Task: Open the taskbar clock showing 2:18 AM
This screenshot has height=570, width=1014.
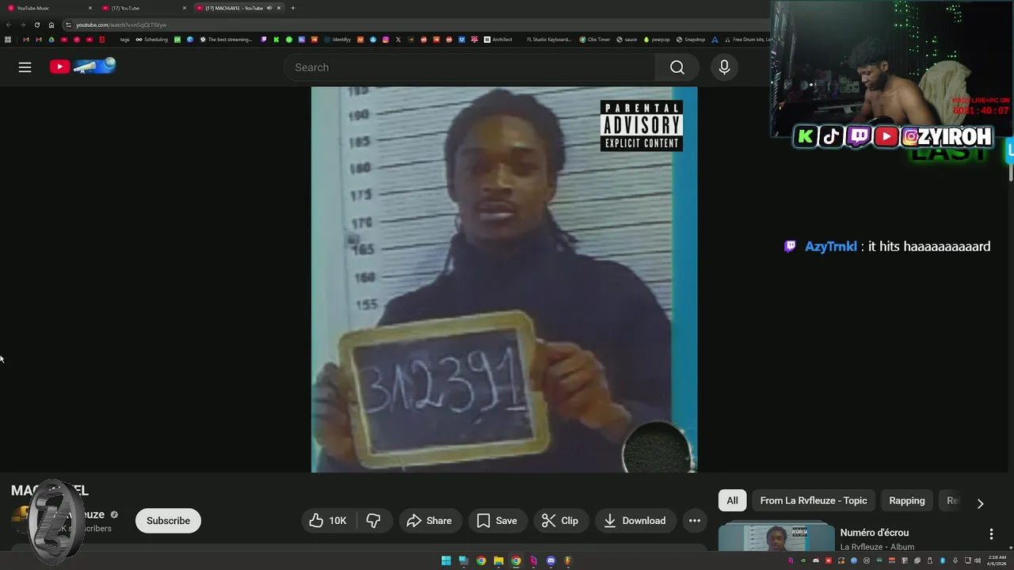Action: pos(997,560)
